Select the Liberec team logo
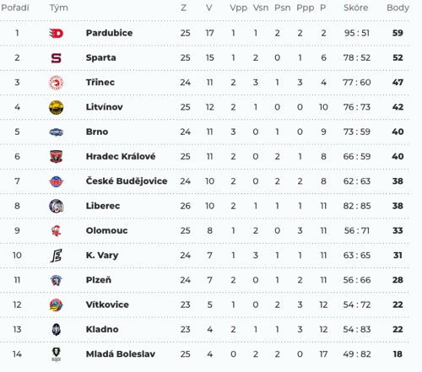This screenshot has width=422, height=372. [56, 206]
